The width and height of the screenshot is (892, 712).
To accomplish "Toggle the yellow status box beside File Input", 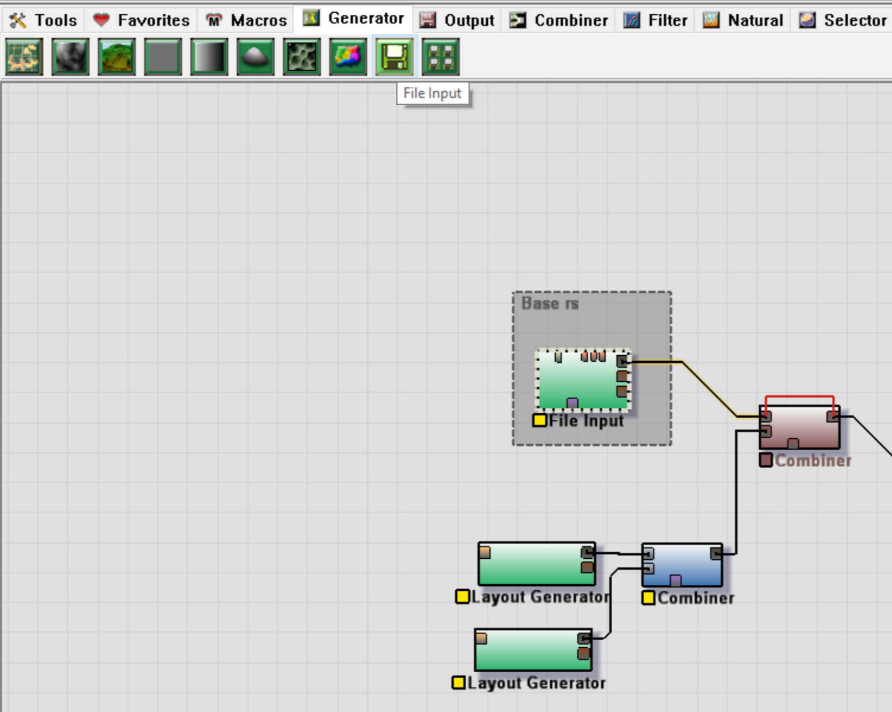I will click(x=539, y=420).
